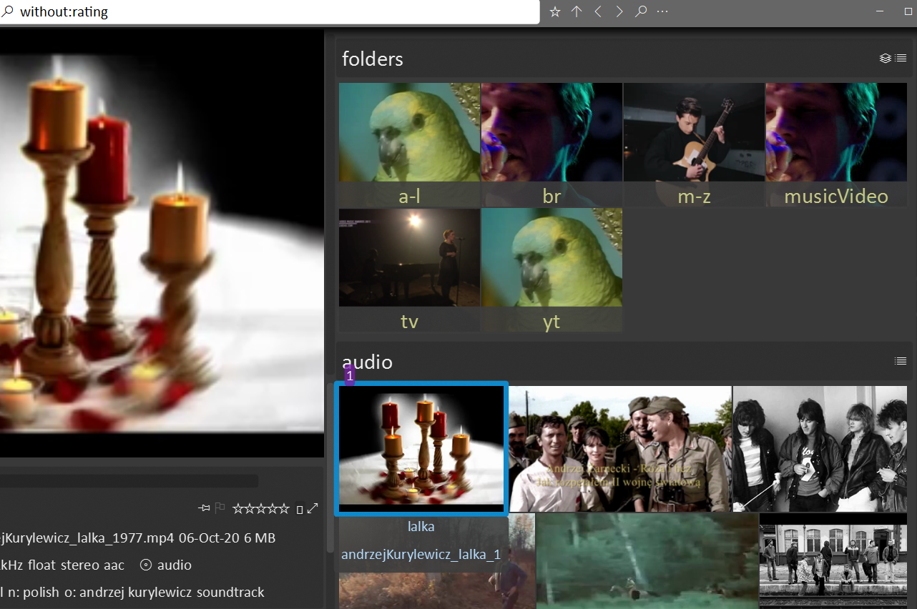Viewport: 917px width, 609px height.
Task: Toggle the flag icon next to the rating stars
Action: 220,508
